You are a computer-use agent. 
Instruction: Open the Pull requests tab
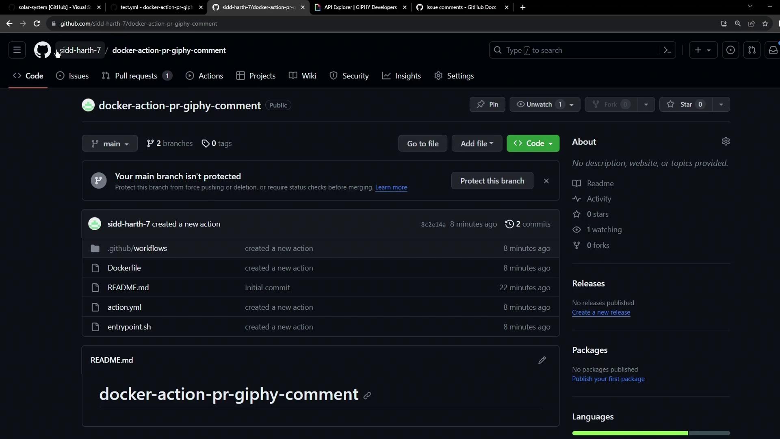(x=136, y=76)
